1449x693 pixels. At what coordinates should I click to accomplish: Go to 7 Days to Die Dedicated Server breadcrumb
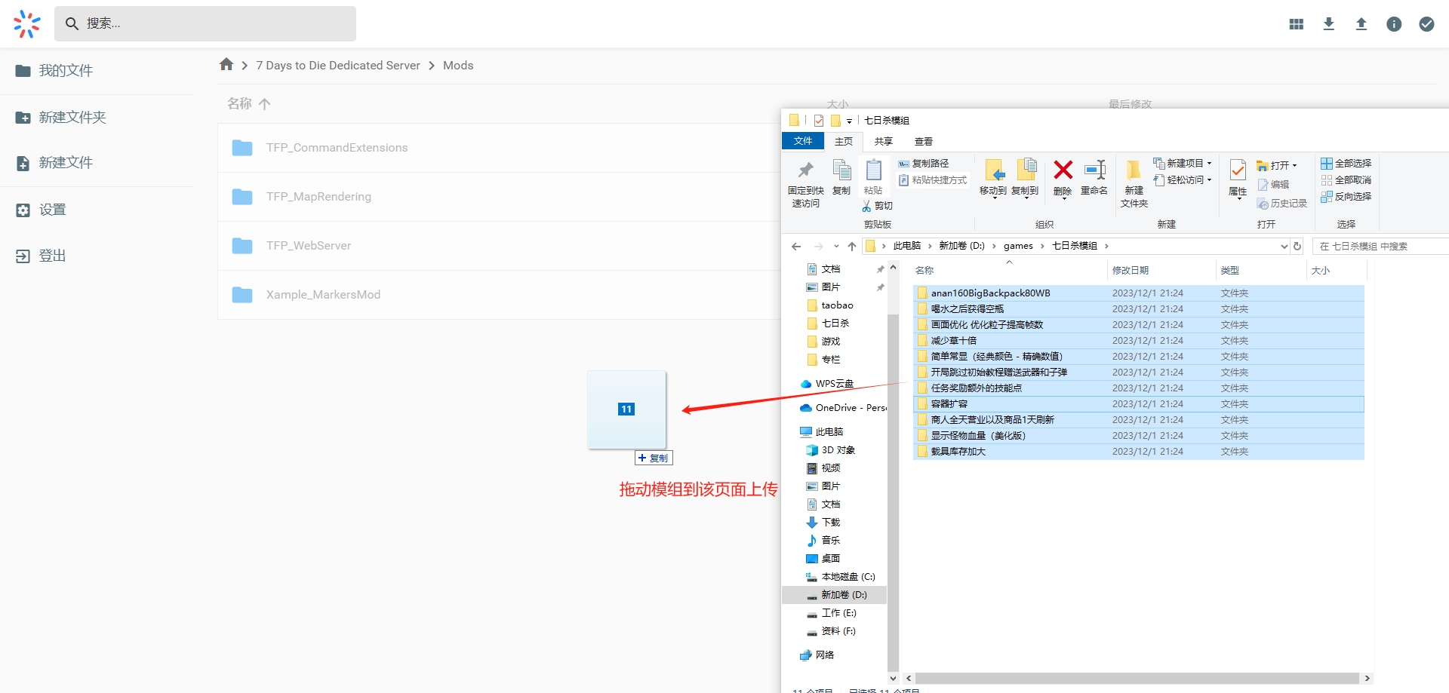[x=338, y=66]
